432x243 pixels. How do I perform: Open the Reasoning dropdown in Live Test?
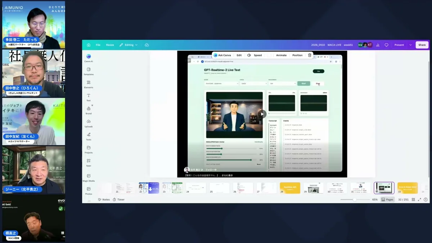(282, 84)
